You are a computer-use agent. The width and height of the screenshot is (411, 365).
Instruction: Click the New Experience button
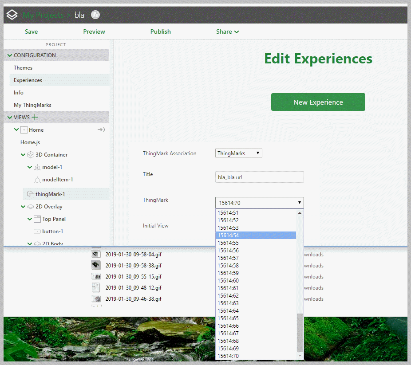pyautogui.click(x=318, y=102)
